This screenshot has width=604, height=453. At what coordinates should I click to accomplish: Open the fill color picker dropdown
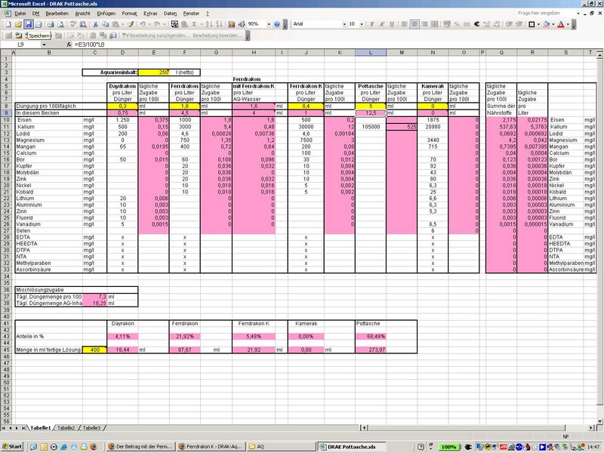coord(552,24)
